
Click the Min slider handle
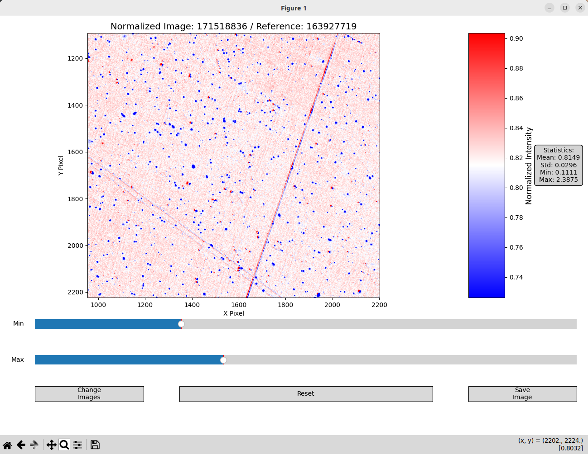coord(181,324)
